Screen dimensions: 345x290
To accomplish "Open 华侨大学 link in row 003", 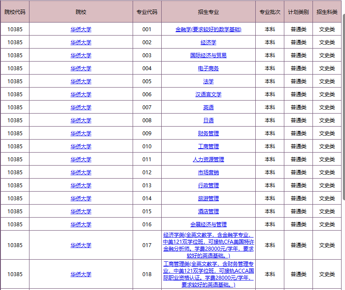I will point(81,55).
